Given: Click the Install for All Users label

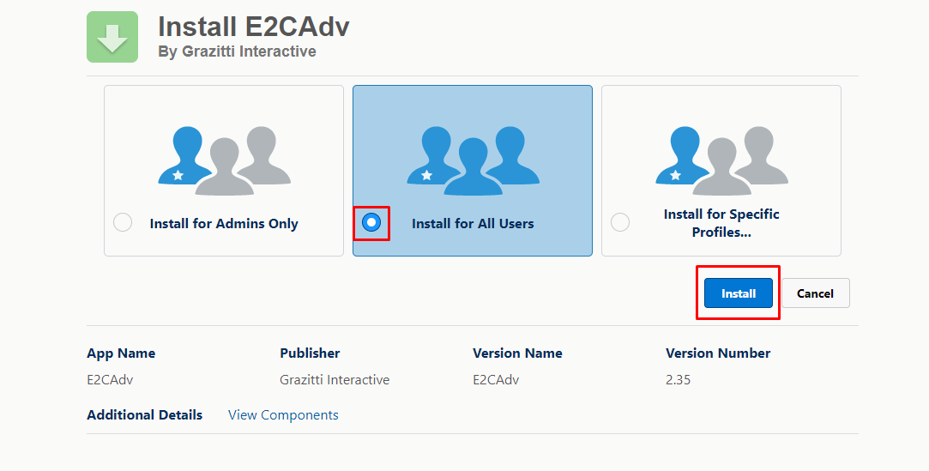Looking at the screenshot, I should (x=473, y=223).
